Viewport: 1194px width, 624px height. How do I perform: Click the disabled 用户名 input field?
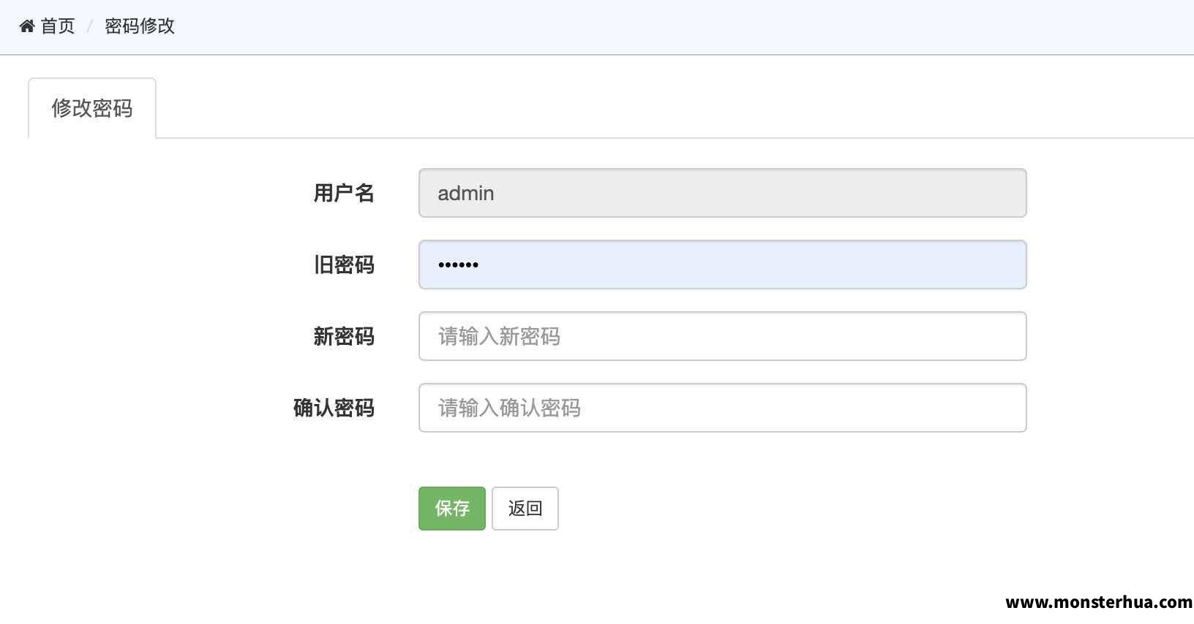723,193
